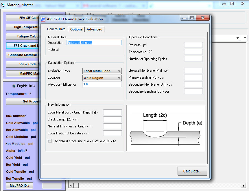Screen dimensions: 249x191
Task: Click the Generate Material button
Action: coord(22,55)
